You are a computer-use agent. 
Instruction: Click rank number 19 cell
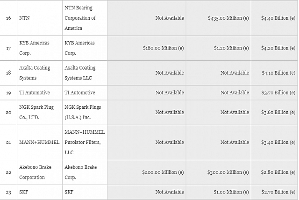tap(8, 93)
